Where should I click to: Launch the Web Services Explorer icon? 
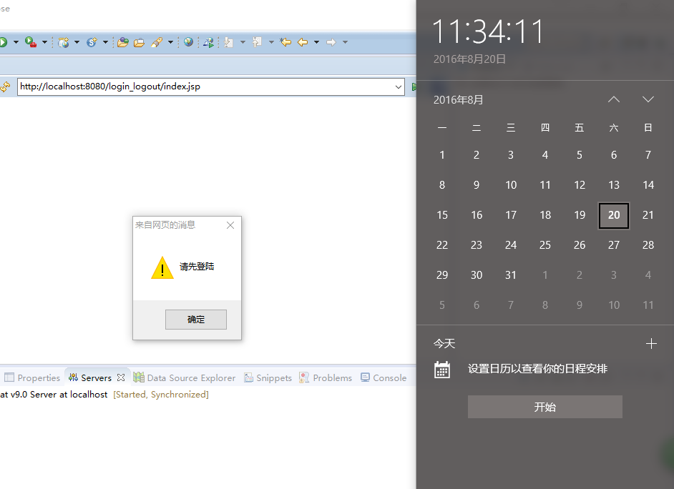209,42
